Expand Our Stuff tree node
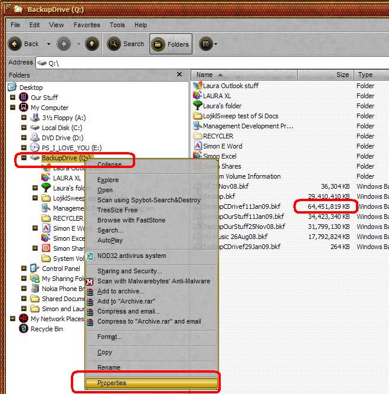The width and height of the screenshot is (389, 394). click(x=12, y=97)
